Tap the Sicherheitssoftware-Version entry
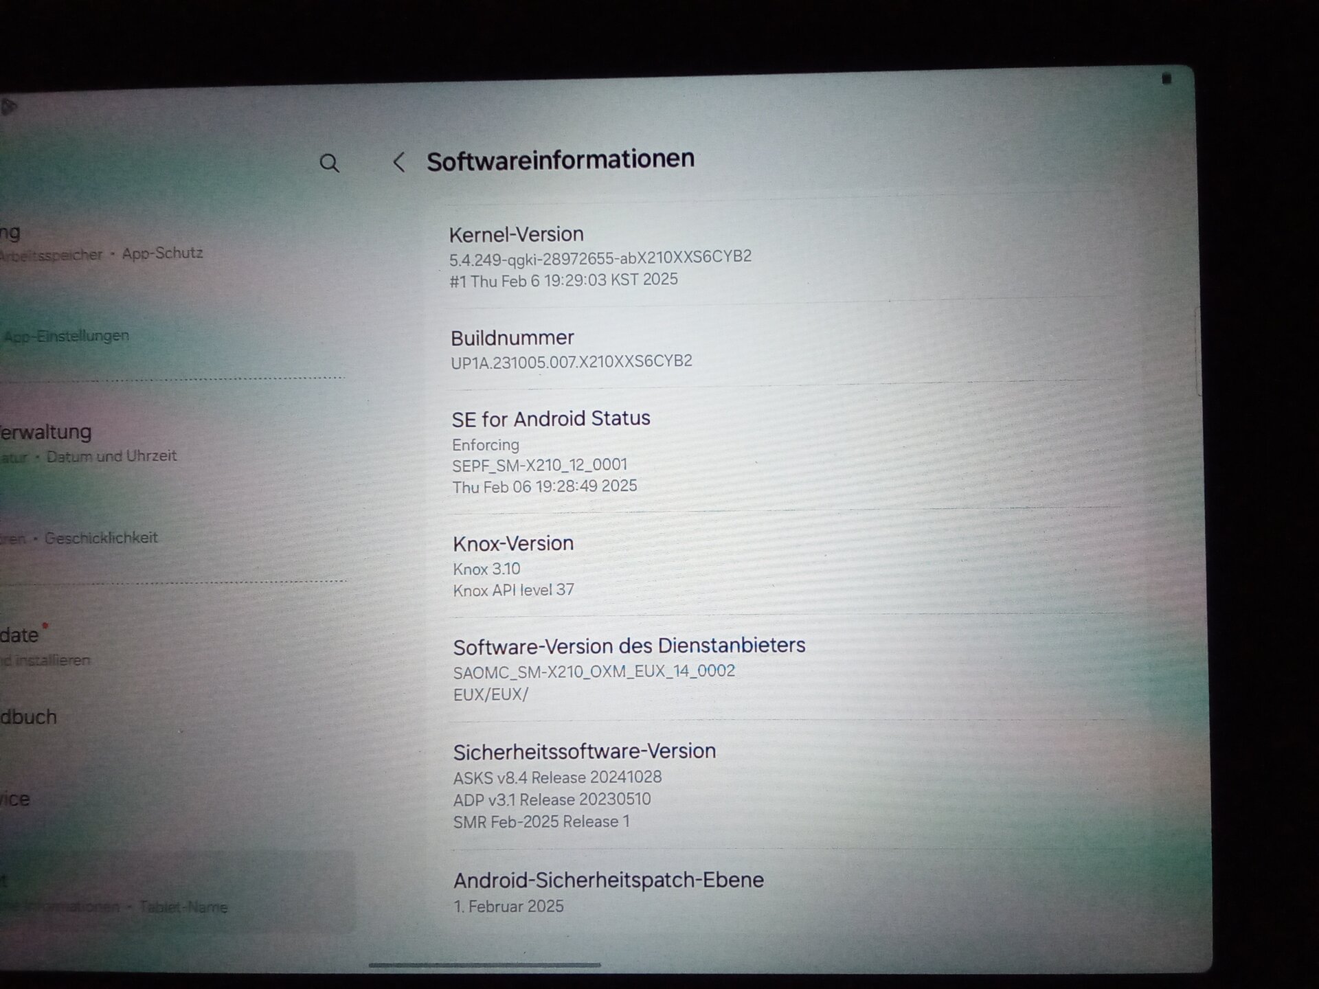This screenshot has height=989, width=1319. coord(584,784)
